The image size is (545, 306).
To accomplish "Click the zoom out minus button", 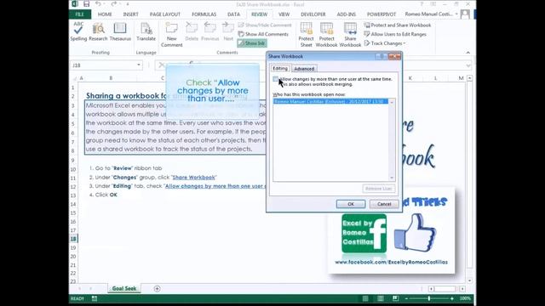I will pos(406,298).
